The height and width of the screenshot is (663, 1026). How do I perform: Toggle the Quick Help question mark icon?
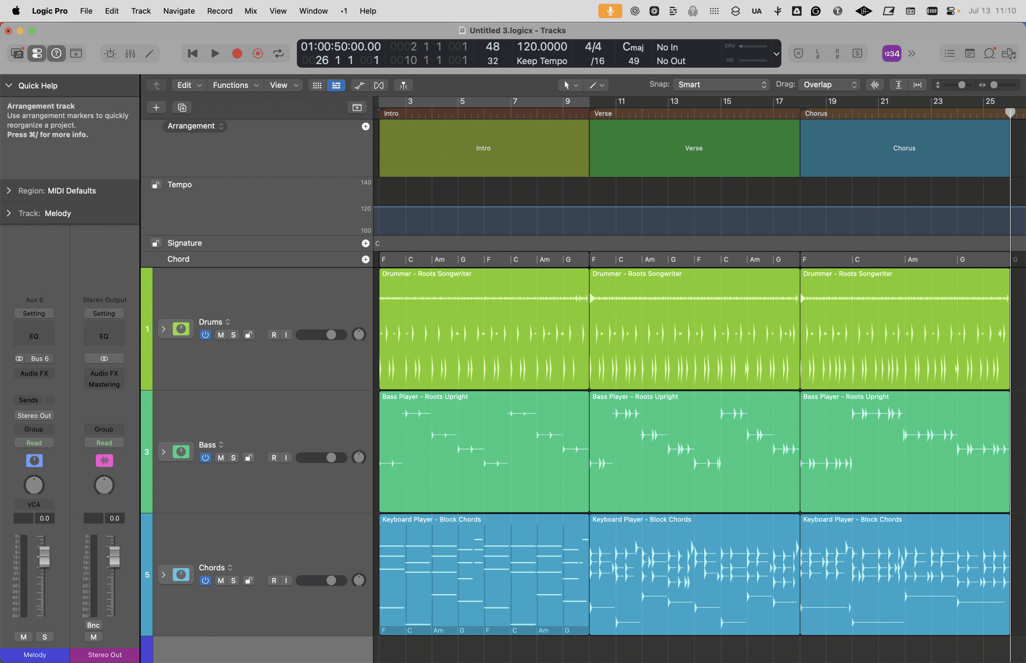[57, 53]
